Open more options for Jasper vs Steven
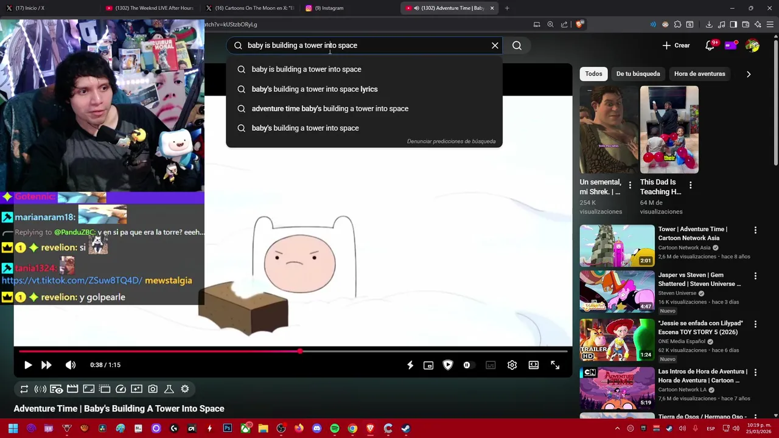Viewport: 779px width, 438px height. (755, 276)
